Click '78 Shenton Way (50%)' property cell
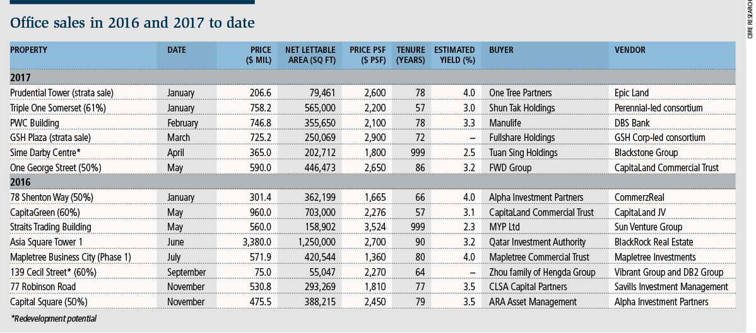 [52, 197]
